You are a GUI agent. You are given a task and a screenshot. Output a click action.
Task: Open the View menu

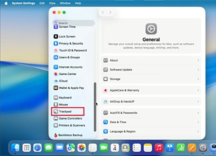(52, 3)
